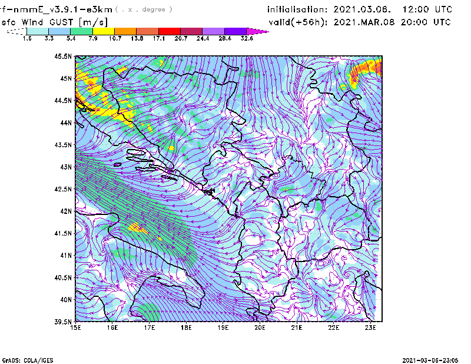The height and width of the screenshot is (364, 471).
Task: Click the 17E longitude label
Action: [150, 327]
